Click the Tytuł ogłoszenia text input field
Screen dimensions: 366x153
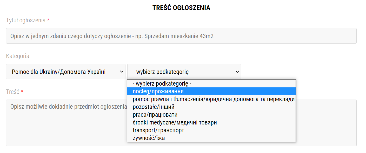(x=181, y=36)
